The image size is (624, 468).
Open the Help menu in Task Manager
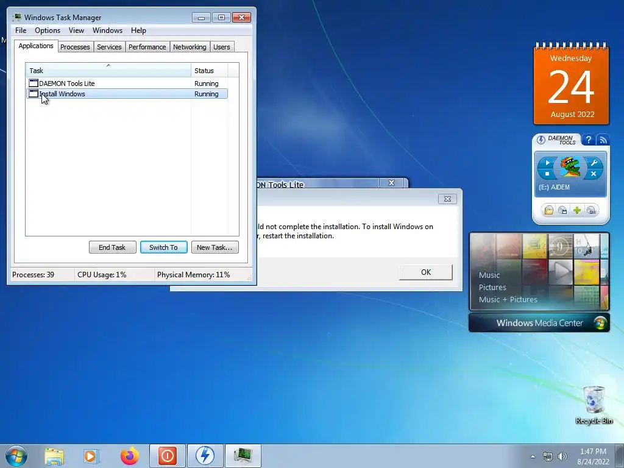(138, 30)
